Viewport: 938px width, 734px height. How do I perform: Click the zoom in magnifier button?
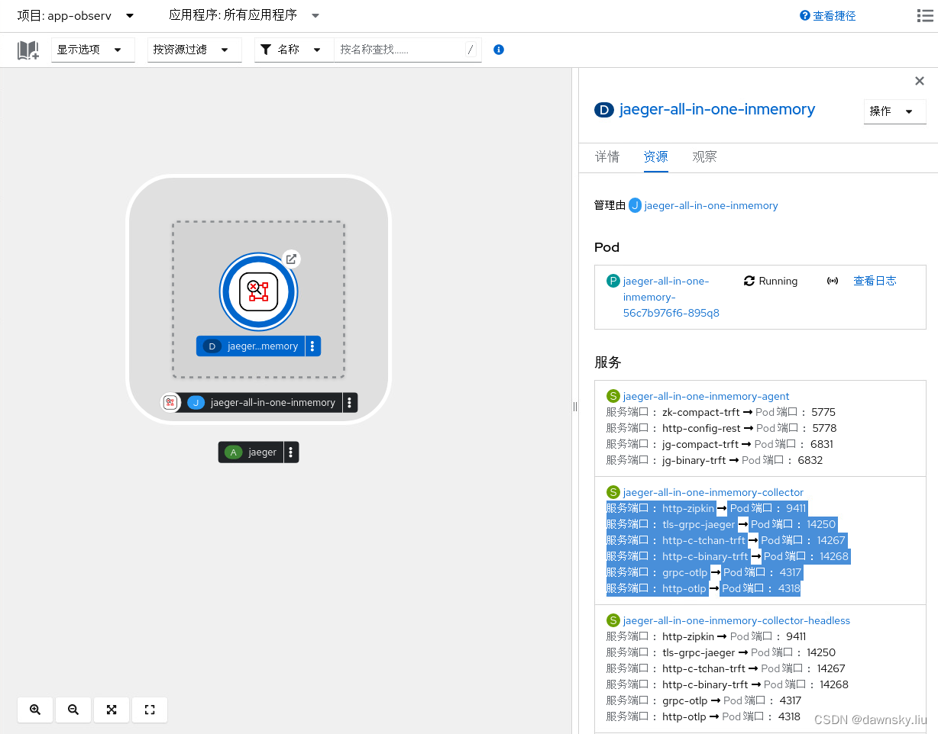pyautogui.click(x=35, y=710)
